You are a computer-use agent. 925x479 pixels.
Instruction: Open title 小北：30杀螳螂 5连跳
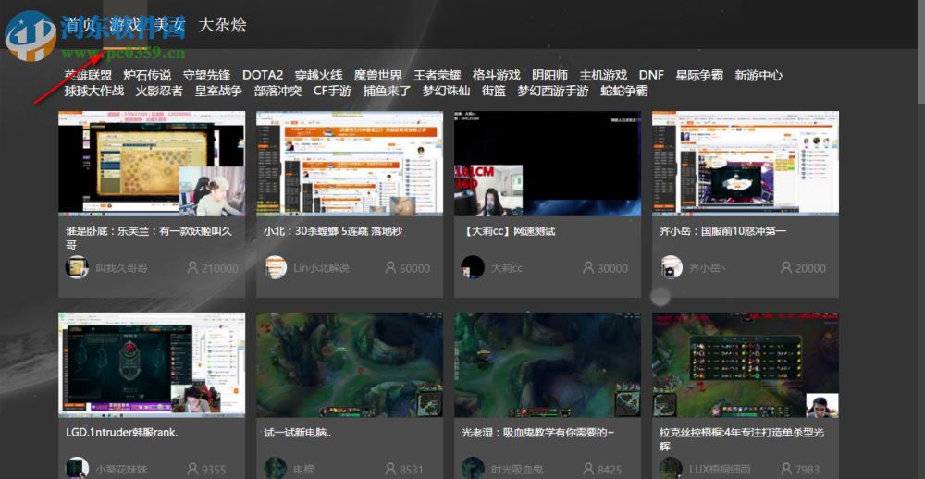click(x=333, y=231)
